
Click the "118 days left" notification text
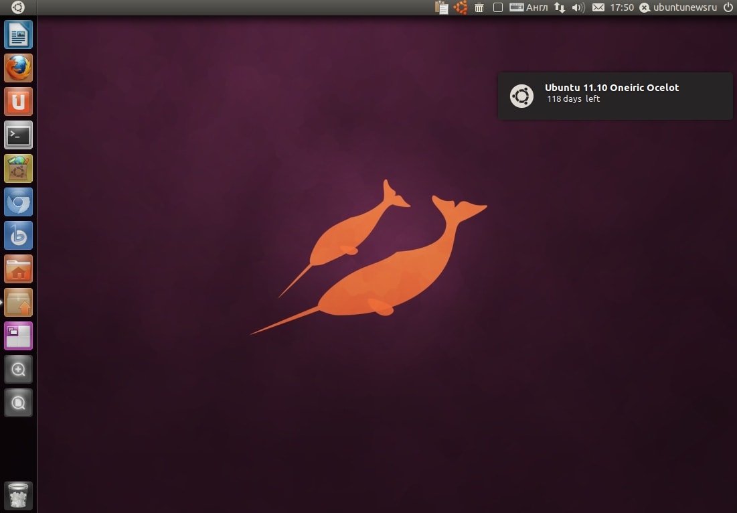[x=574, y=98]
